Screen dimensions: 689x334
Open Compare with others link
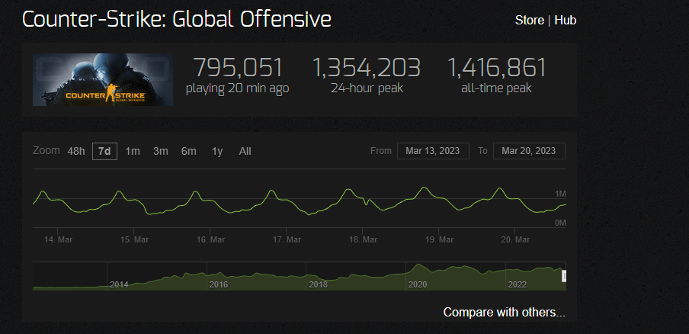(504, 313)
